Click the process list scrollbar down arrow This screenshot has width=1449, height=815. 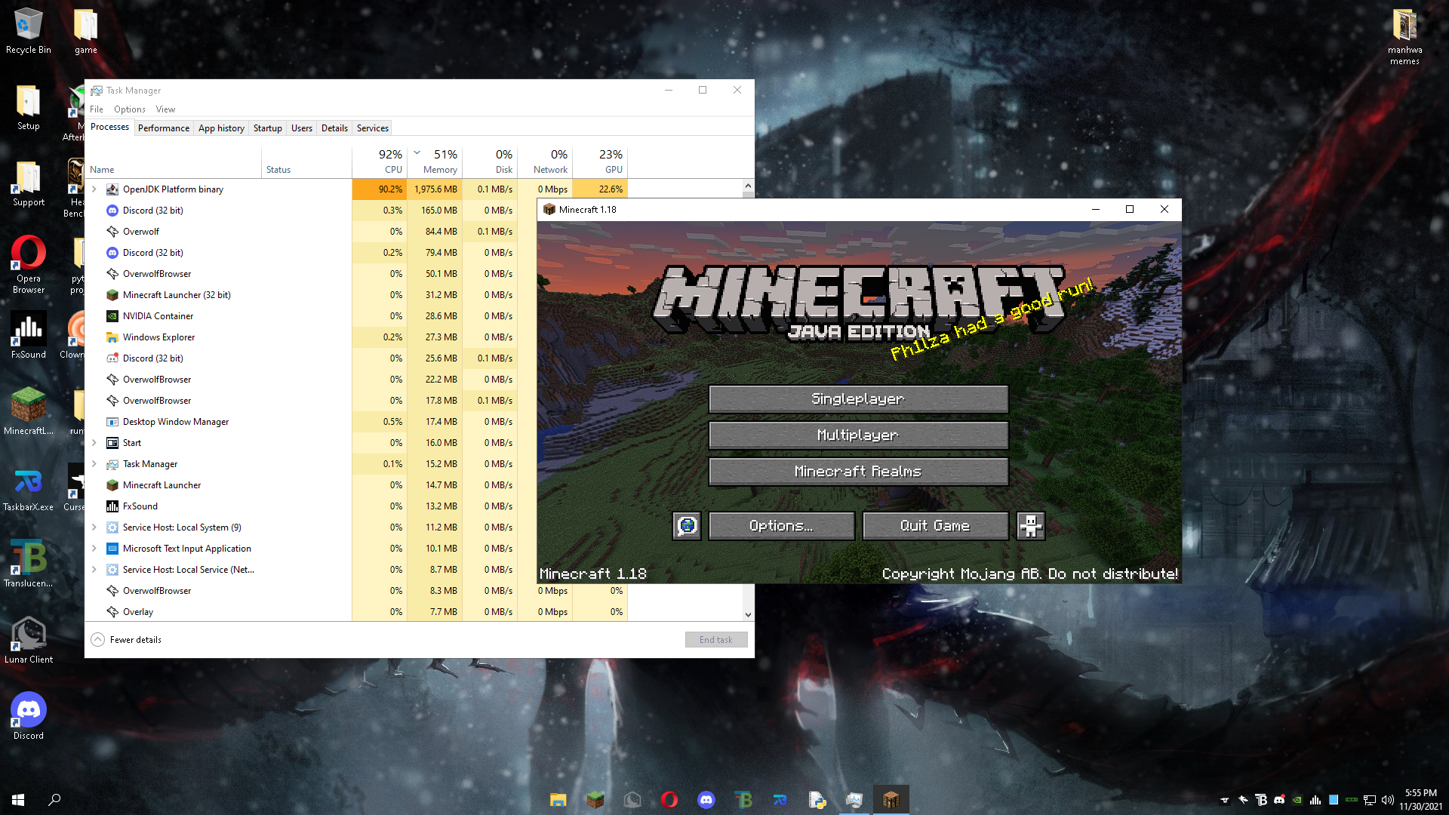tap(748, 614)
